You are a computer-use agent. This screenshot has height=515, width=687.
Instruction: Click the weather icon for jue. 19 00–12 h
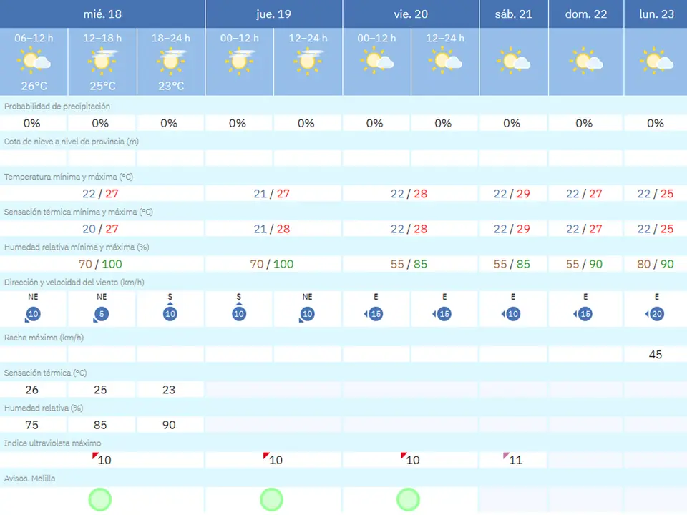click(239, 61)
